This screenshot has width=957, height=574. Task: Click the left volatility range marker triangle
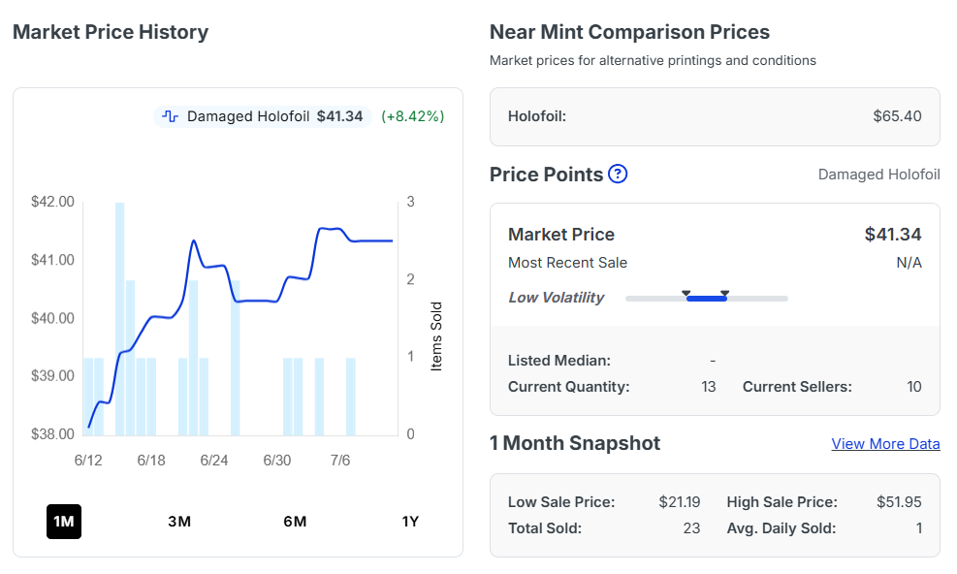686,294
